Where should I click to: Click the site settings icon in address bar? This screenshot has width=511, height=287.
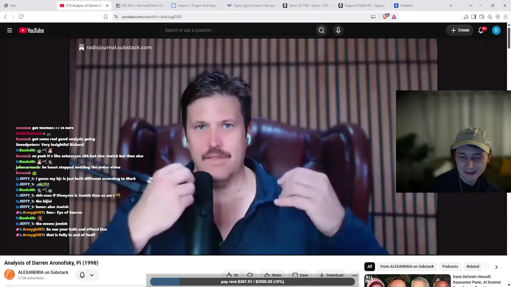click(x=116, y=17)
